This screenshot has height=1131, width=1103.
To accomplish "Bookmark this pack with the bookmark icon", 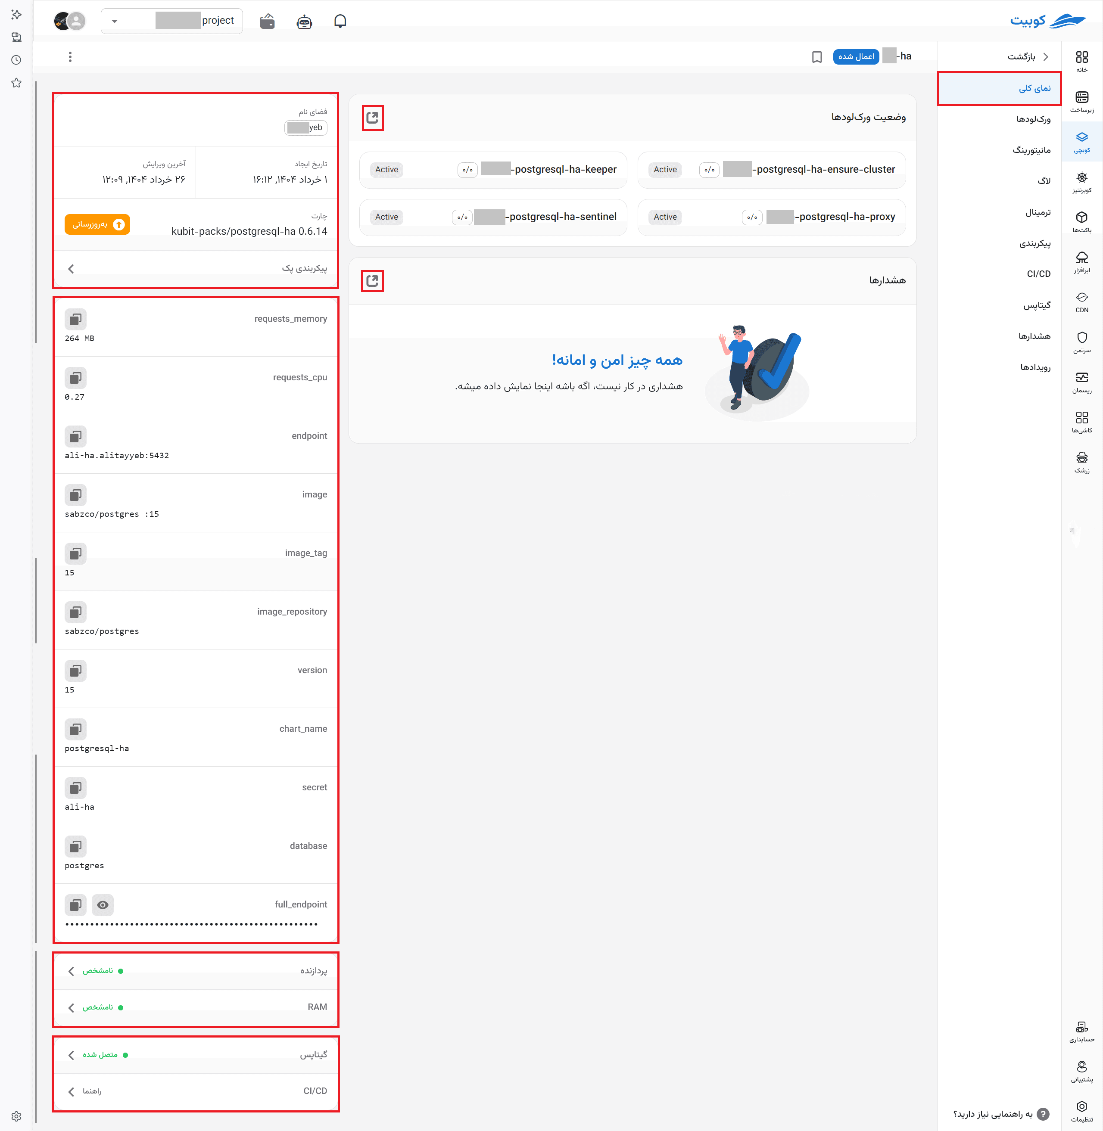I will [x=817, y=57].
